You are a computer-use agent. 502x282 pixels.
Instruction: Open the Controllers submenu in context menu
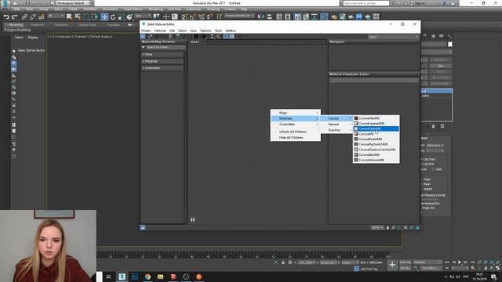point(295,124)
